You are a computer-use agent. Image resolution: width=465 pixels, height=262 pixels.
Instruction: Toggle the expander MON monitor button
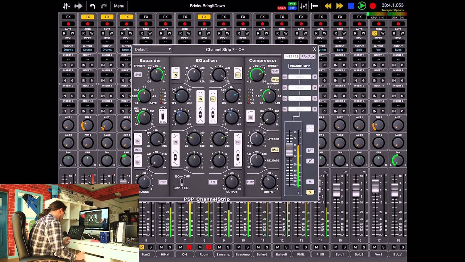[138, 150]
